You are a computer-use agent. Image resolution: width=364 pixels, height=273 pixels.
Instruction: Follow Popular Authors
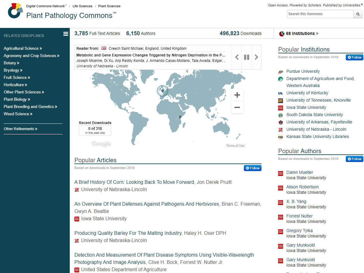(x=354, y=159)
